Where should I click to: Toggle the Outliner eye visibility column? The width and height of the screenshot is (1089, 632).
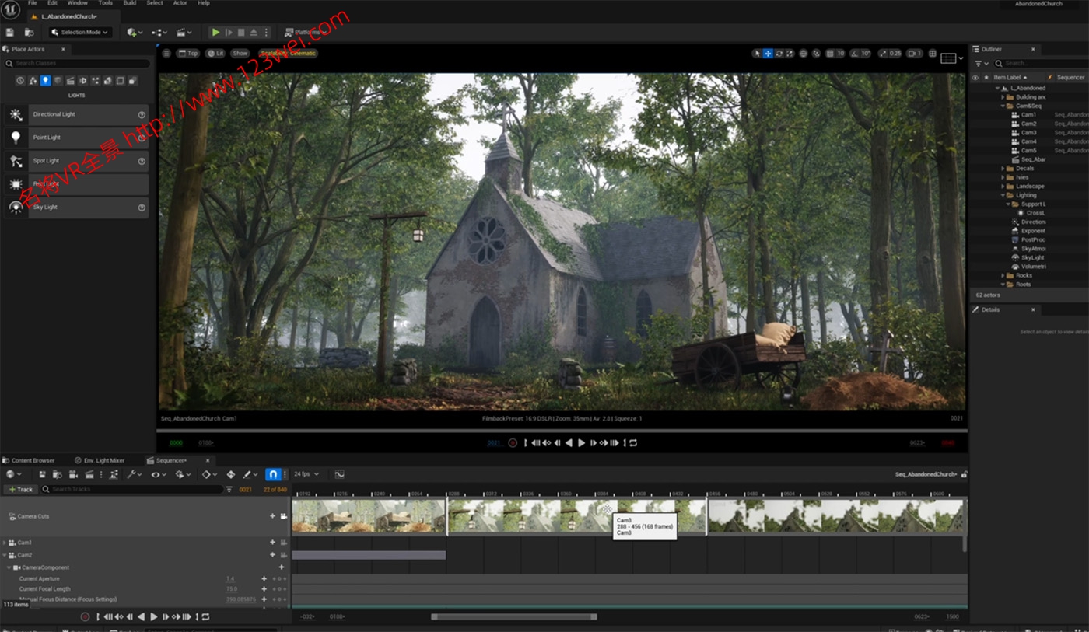tap(975, 77)
